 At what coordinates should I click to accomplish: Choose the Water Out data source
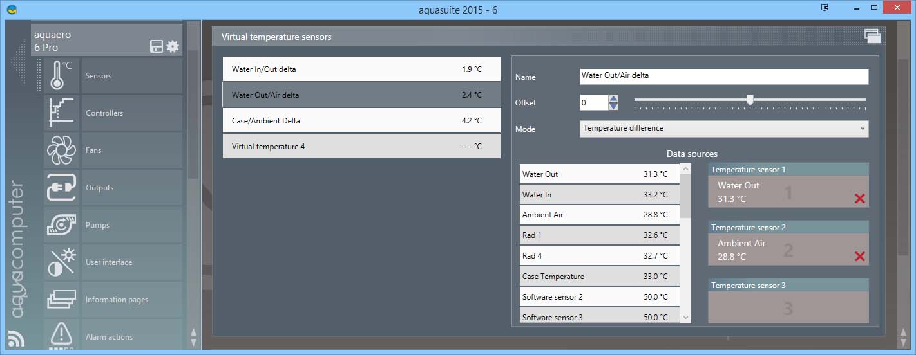599,174
